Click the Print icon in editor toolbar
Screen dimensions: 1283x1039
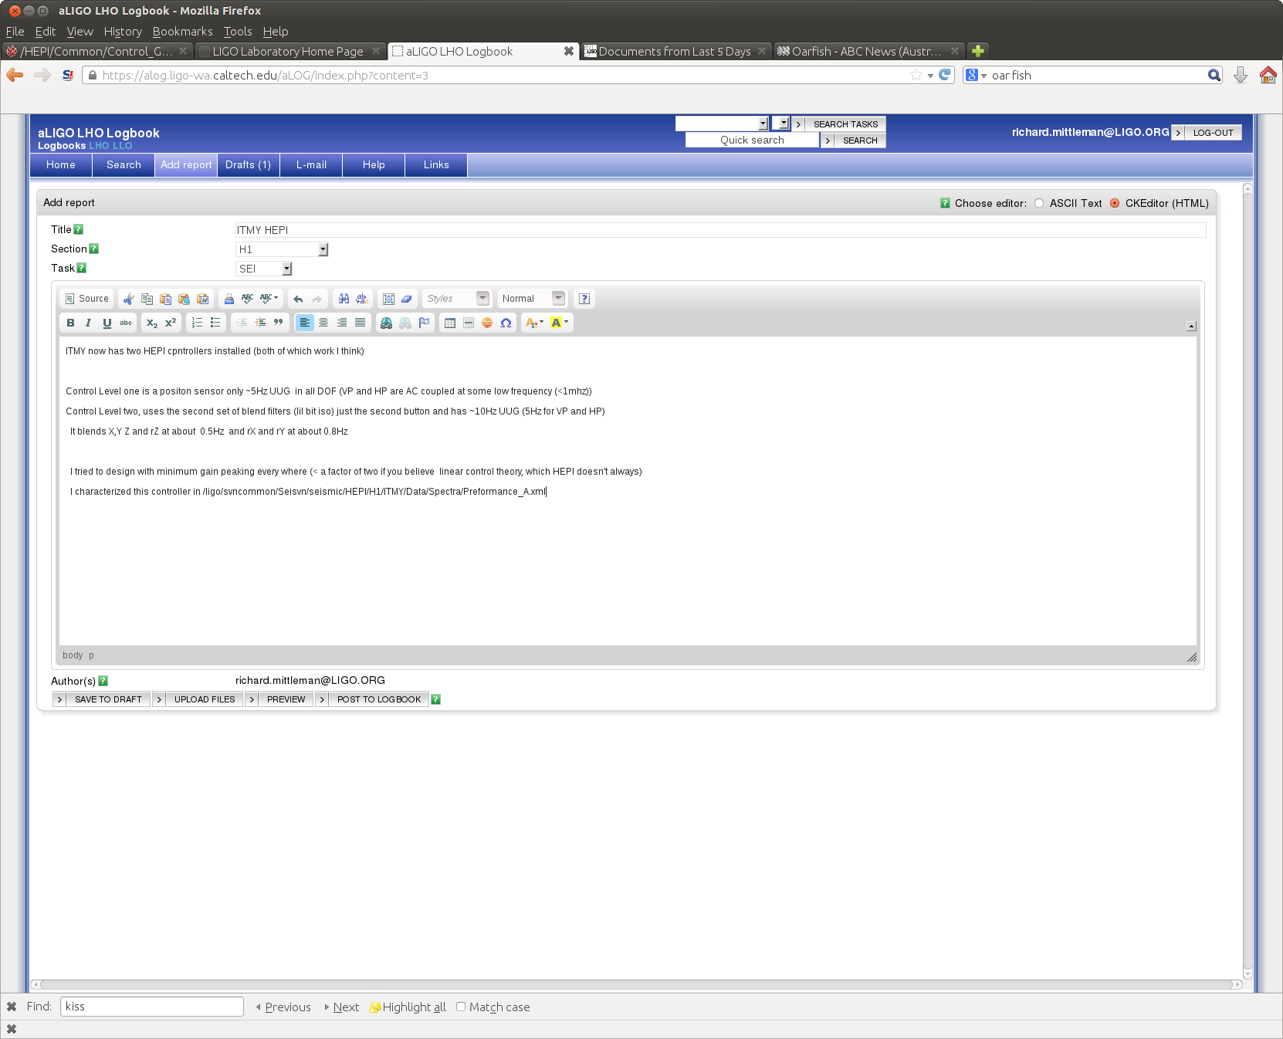click(229, 299)
